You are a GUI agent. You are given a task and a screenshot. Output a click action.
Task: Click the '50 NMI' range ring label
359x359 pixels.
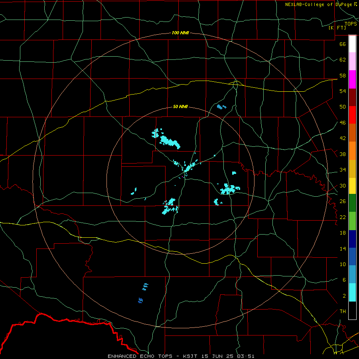pos(180,107)
